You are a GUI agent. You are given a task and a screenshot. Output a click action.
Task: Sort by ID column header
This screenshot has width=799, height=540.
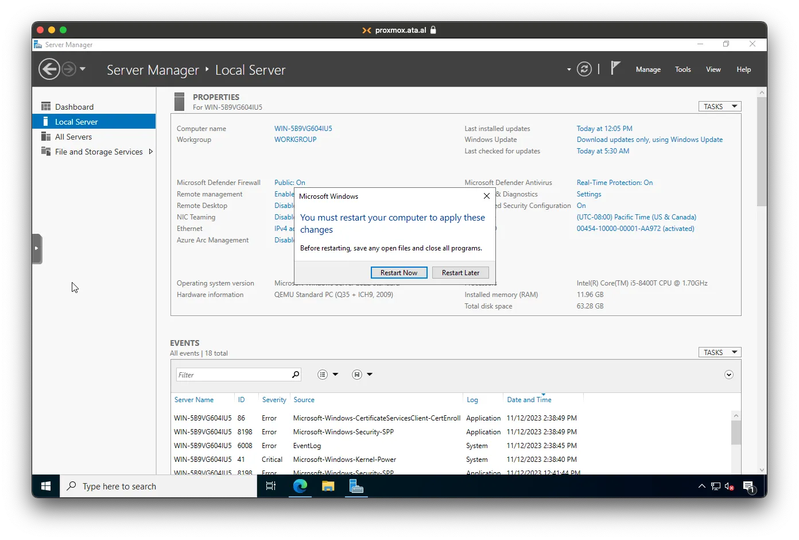point(242,400)
